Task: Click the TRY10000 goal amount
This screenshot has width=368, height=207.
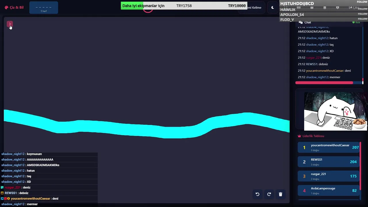Action: pos(237,6)
